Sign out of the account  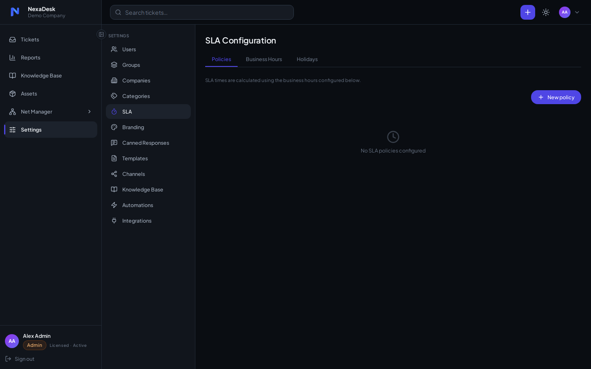pos(20,359)
